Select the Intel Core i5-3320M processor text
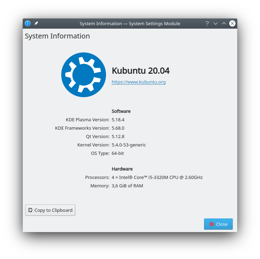 (157, 177)
